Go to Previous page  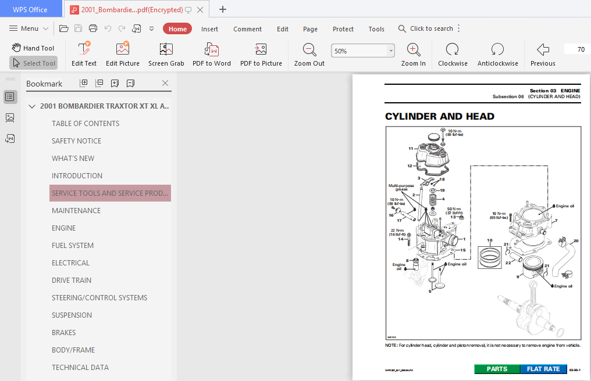[543, 54]
